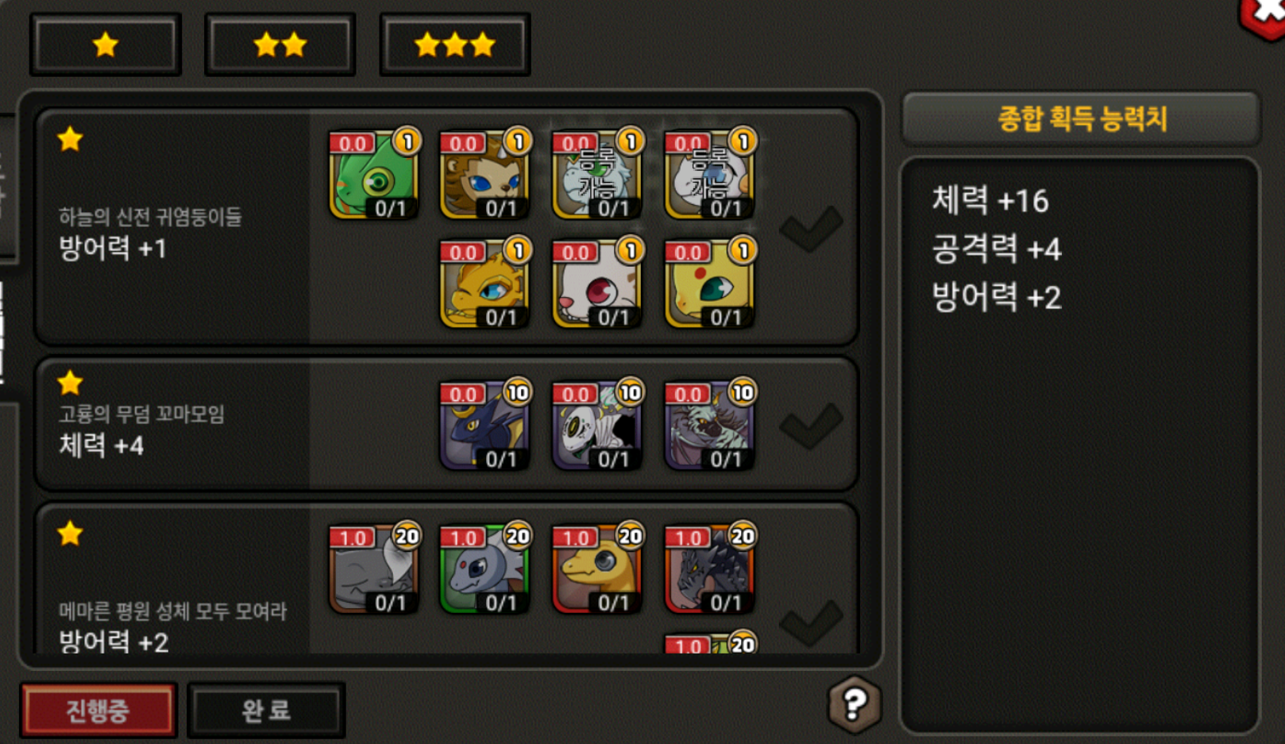
Task: Check the 방어력 +1 collection checkmark
Action: click(811, 229)
